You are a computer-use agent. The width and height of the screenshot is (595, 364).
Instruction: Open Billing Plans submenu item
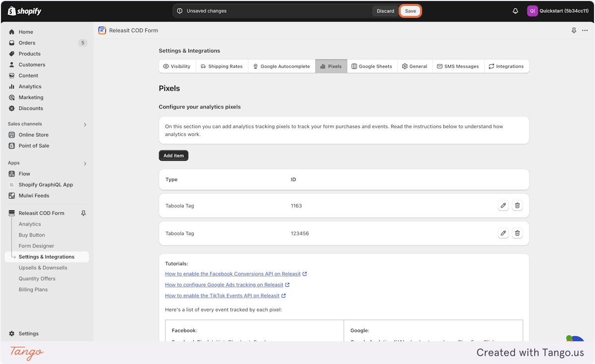click(x=33, y=290)
